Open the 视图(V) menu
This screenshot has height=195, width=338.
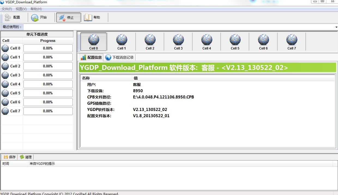pyautogui.click(x=20, y=9)
